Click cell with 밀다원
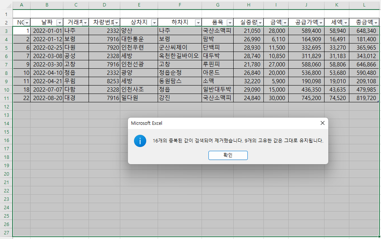The height and width of the screenshot is (239, 381). pos(139,98)
